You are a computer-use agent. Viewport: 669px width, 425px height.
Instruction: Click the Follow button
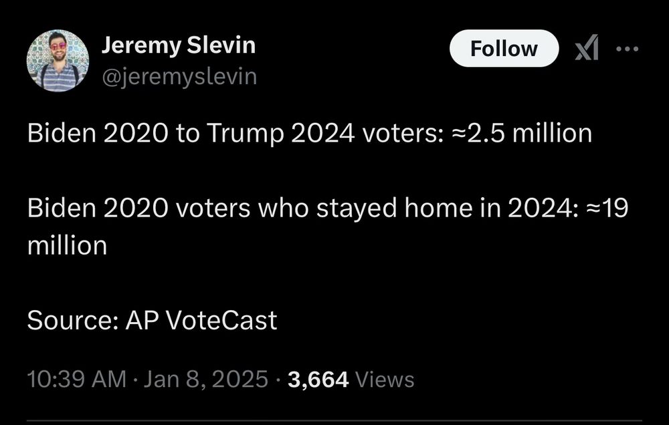tap(503, 48)
